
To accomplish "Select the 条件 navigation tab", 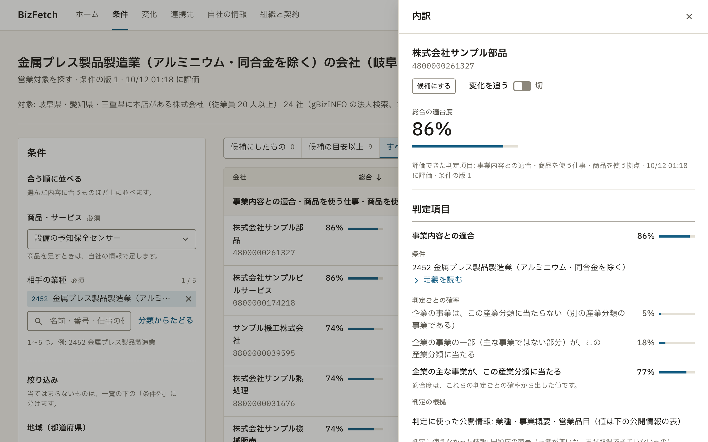I will pyautogui.click(x=120, y=14).
